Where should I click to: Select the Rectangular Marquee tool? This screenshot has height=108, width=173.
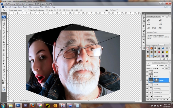coord(4,23)
